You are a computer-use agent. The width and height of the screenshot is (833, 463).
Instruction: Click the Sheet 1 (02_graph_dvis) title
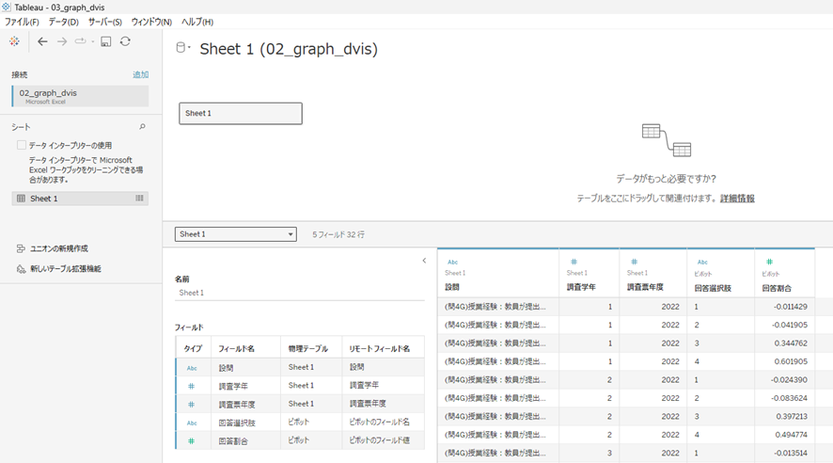(x=289, y=49)
